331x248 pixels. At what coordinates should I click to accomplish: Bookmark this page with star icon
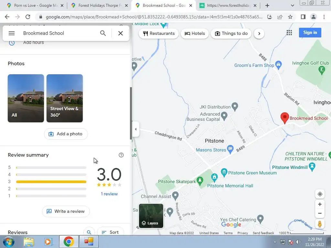tap(290, 17)
